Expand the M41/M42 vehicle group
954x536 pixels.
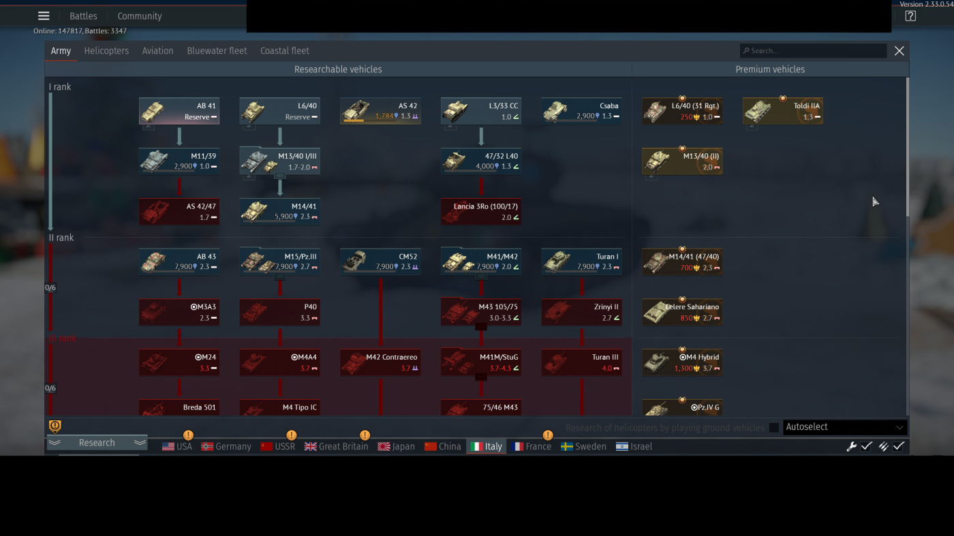pyautogui.click(x=481, y=262)
